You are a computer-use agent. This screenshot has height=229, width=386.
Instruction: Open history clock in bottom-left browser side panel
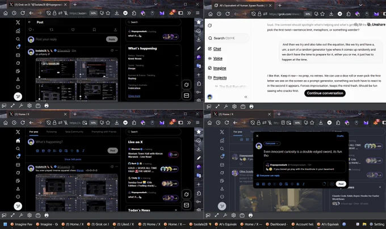pos(199,140)
